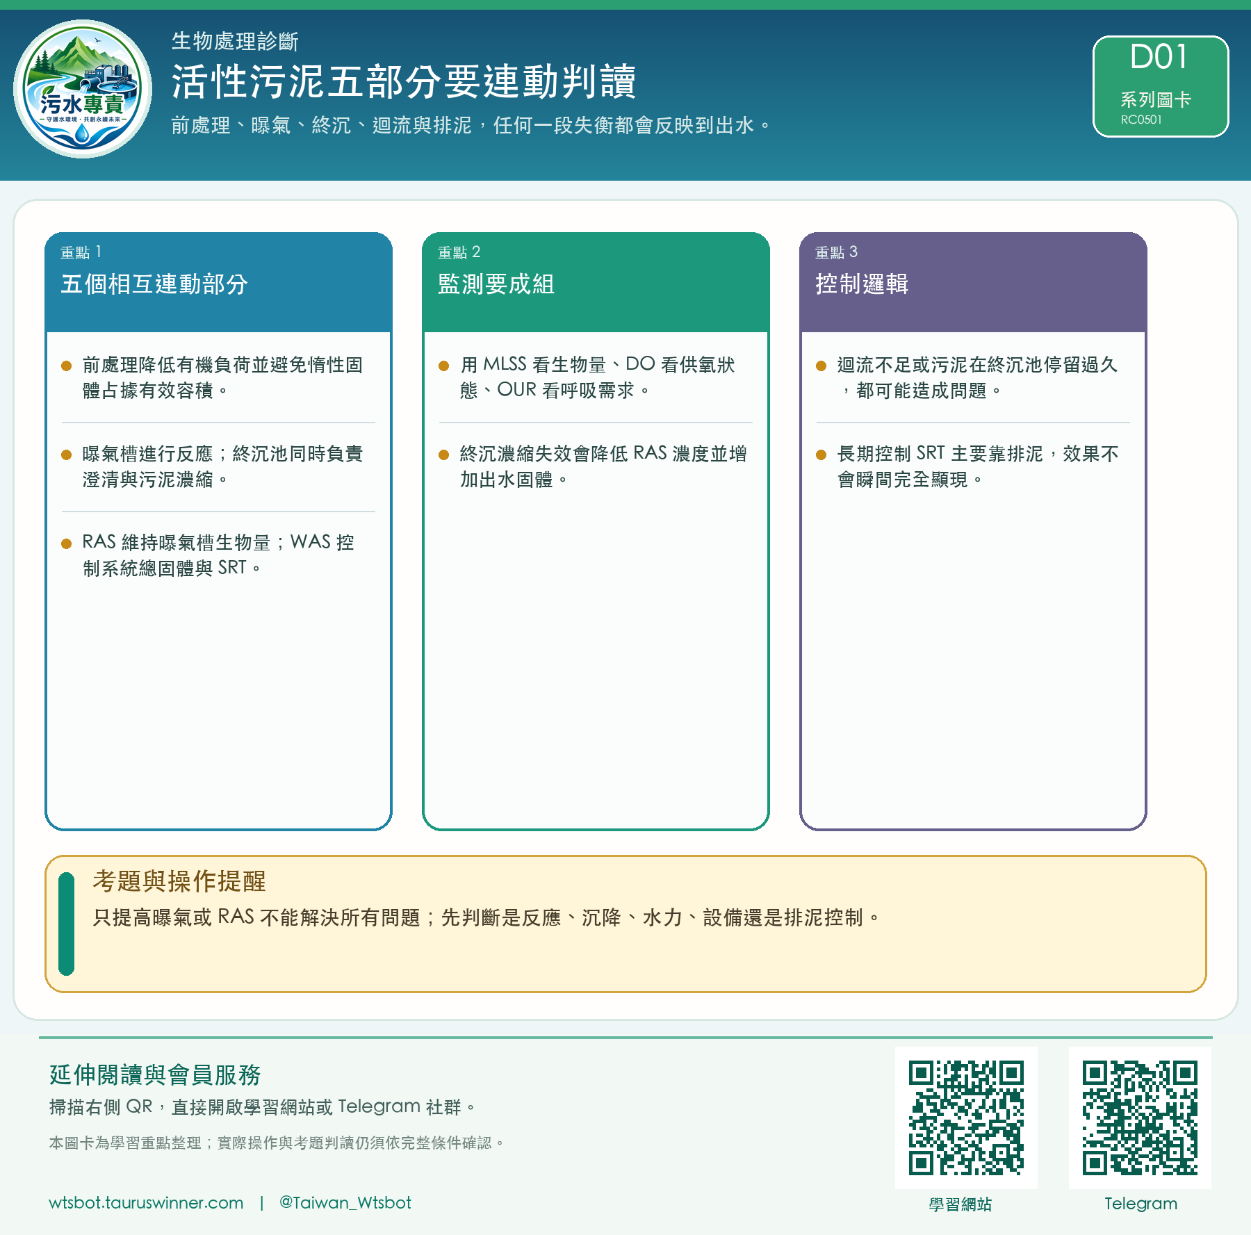Click the 重點 2 label
Image resolution: width=1251 pixels, height=1235 pixels.
[x=459, y=252]
